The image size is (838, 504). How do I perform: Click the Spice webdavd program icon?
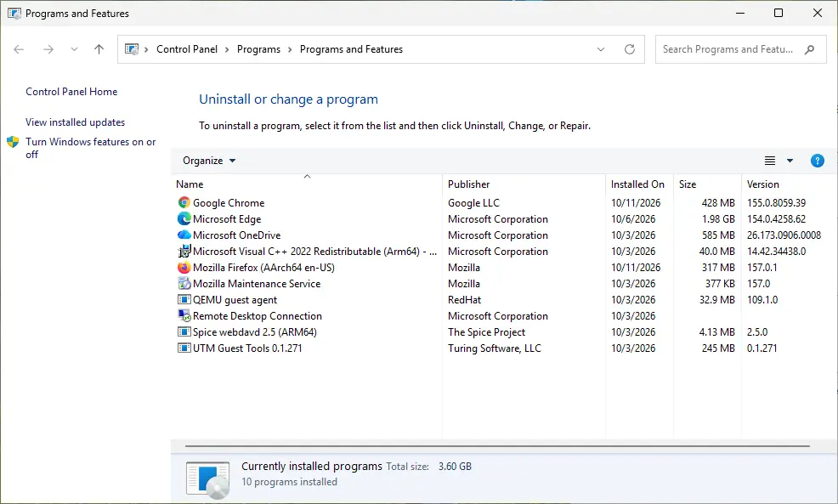tap(184, 332)
